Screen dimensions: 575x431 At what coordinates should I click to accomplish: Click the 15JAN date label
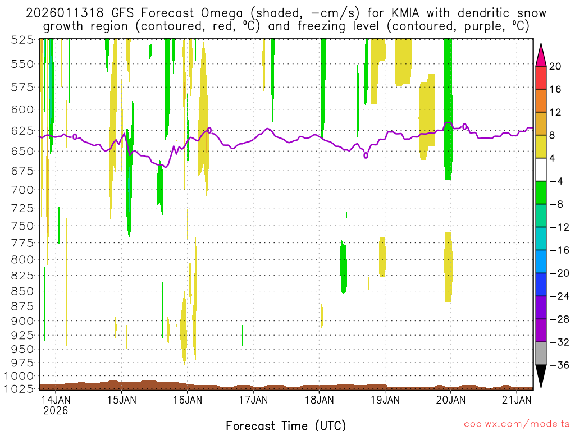(x=121, y=400)
